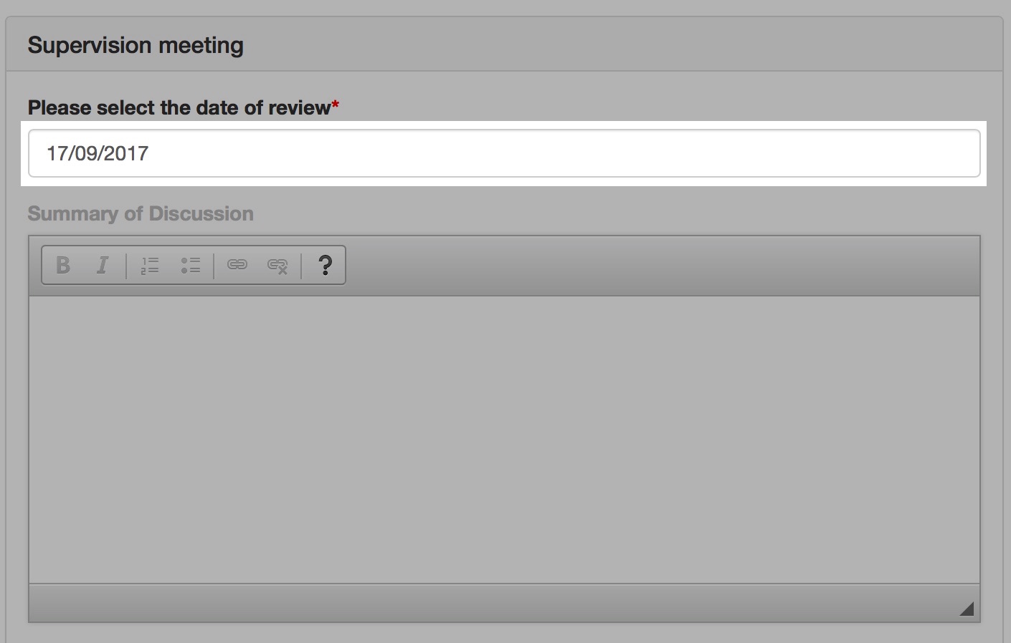Click the 'Please select the date of review' label
This screenshot has width=1011, height=643.
[x=179, y=107]
